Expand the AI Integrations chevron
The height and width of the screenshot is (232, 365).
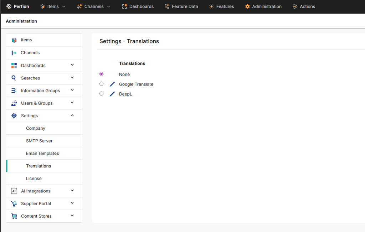pos(72,190)
